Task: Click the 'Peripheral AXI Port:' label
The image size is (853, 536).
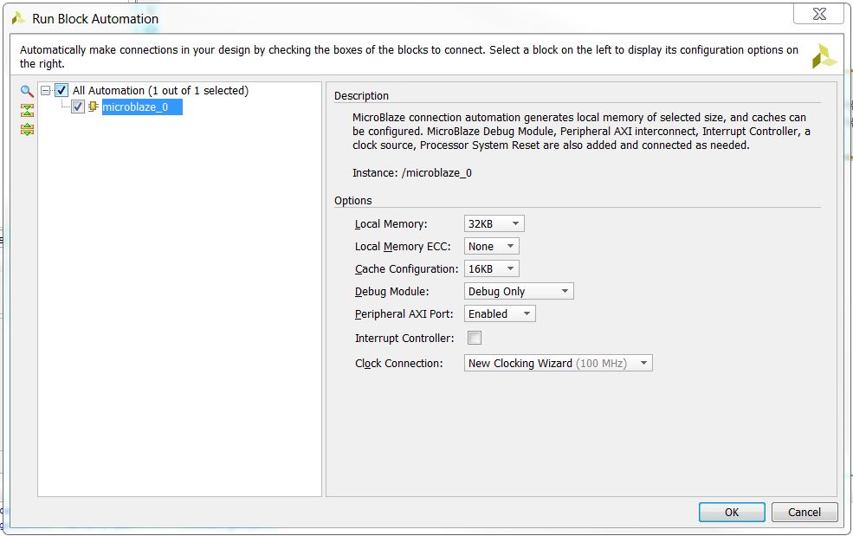Action: pos(404,313)
